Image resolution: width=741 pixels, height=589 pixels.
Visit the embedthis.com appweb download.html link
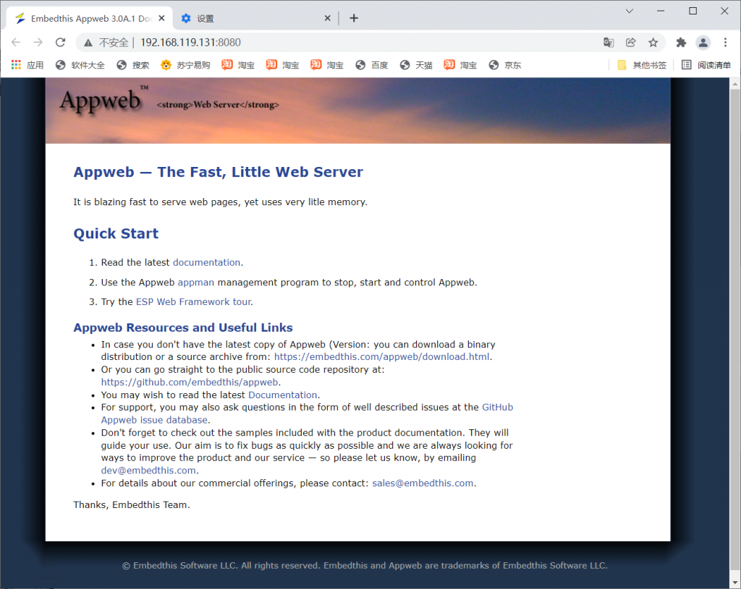click(x=382, y=357)
